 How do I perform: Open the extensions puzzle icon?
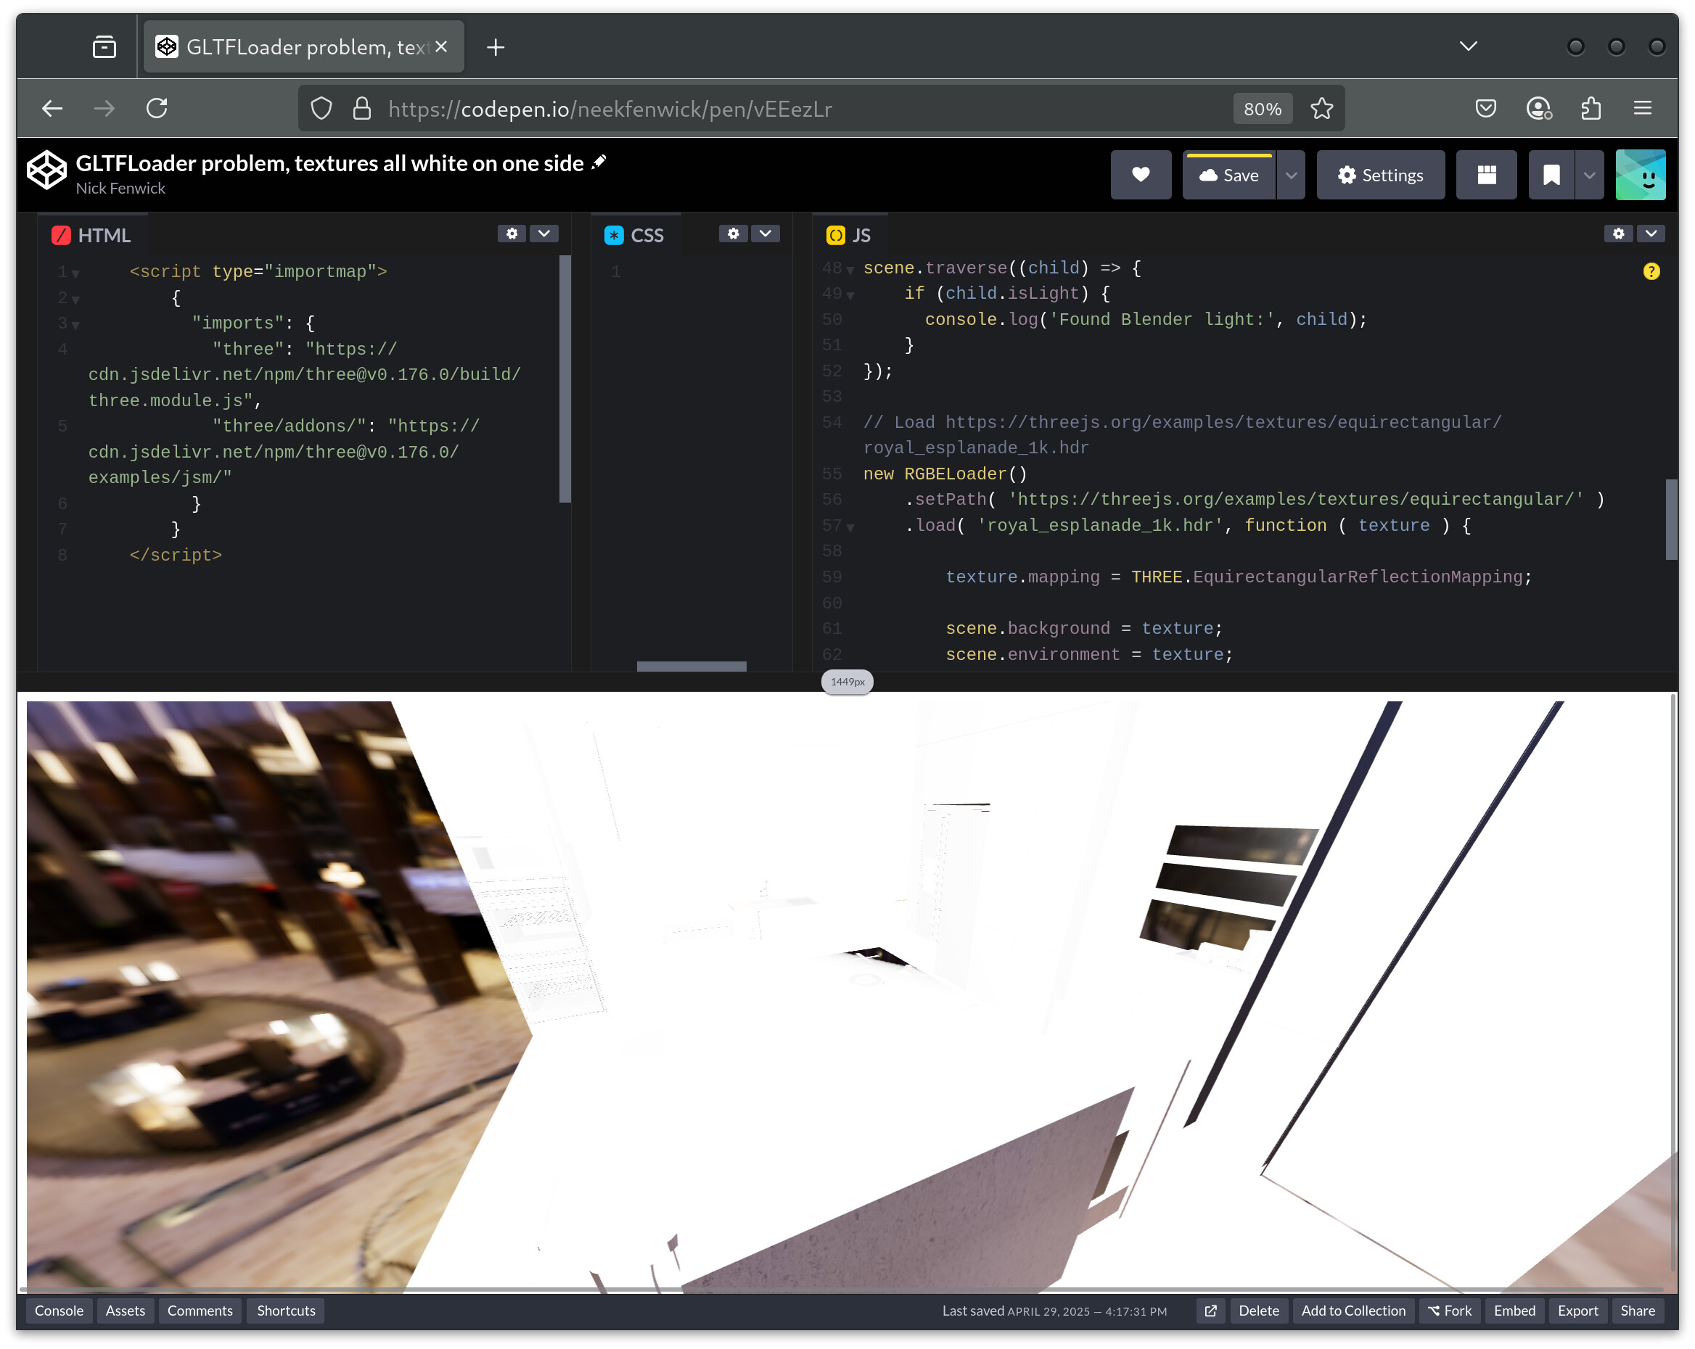(1591, 108)
